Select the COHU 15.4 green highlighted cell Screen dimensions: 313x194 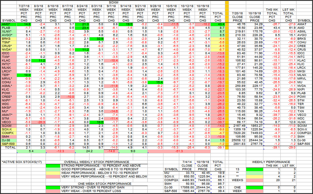tap(155, 82)
